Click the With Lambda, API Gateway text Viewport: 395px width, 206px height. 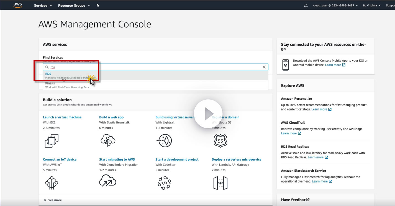click(x=230, y=165)
